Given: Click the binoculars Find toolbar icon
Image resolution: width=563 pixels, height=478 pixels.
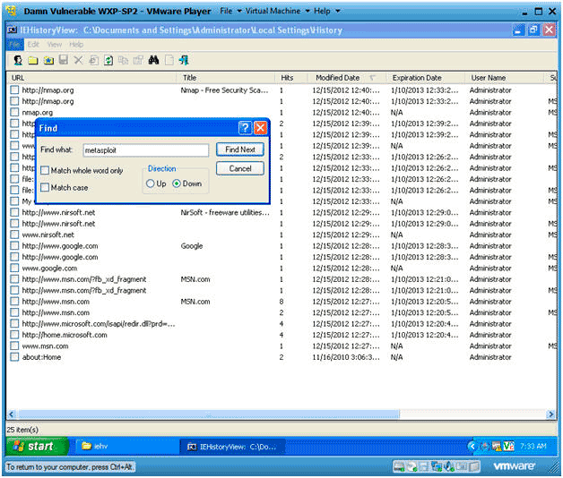Looking at the screenshot, I should point(153,60).
